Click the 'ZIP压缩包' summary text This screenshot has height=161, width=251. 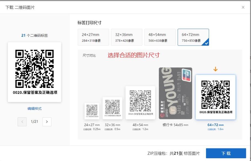173,153
